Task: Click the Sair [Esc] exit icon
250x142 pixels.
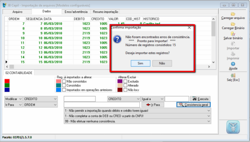Action: (233, 76)
